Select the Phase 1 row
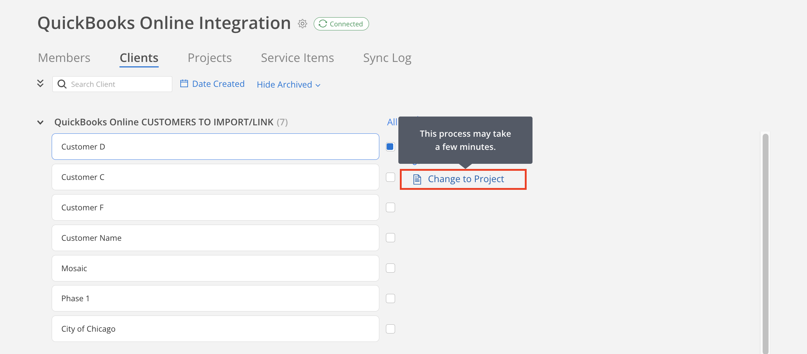 tap(215, 299)
